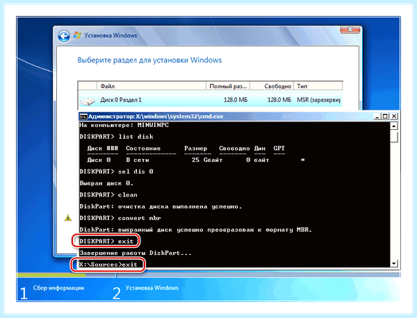Screen dimensions: 417x318
Task: Click the heading 'Выберите раздел для установки Windows'
Action: coord(149,60)
